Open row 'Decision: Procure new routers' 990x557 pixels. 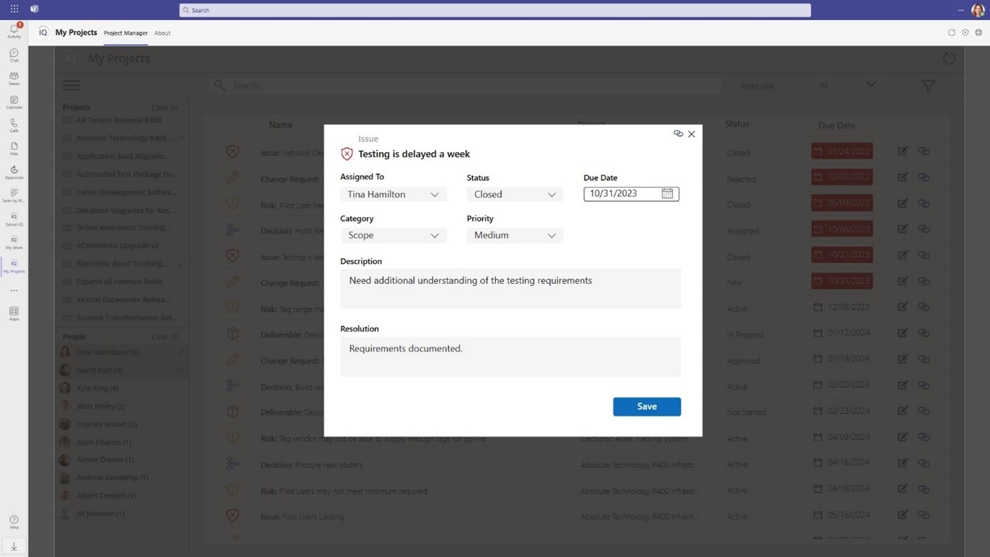pos(312,464)
